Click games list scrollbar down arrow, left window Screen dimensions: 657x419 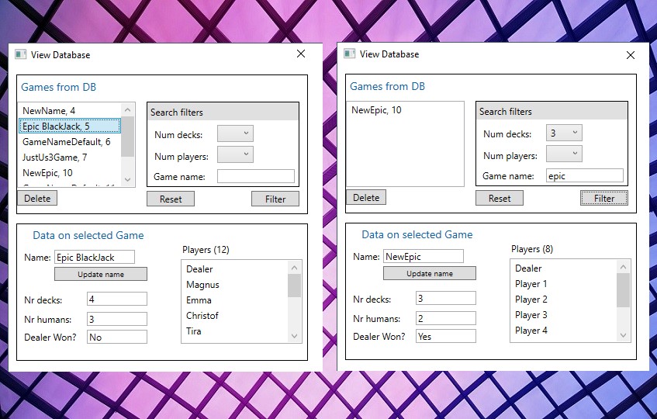(128, 179)
